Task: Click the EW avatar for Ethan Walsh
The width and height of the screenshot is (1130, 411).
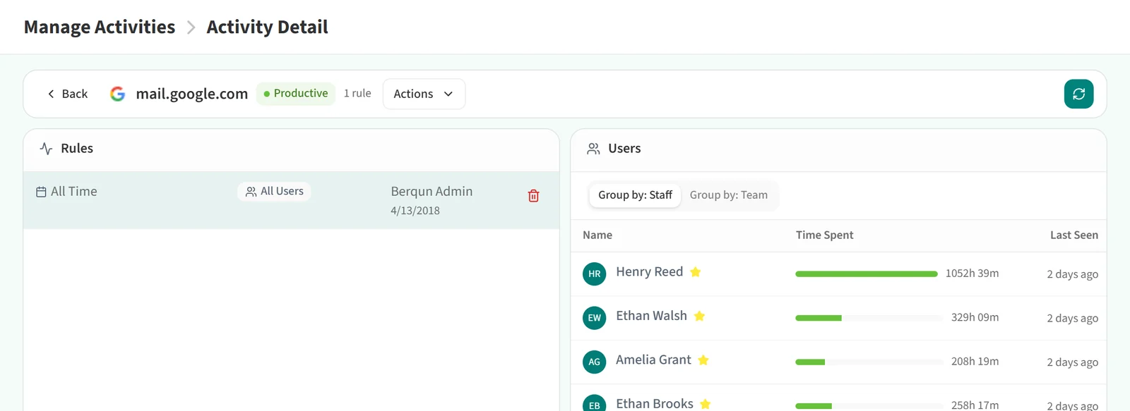Action: pos(595,318)
